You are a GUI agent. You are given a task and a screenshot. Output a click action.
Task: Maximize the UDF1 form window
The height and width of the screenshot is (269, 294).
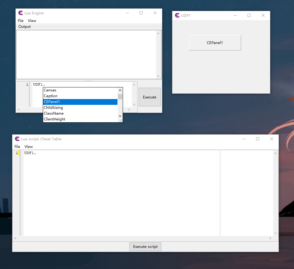[249, 15]
